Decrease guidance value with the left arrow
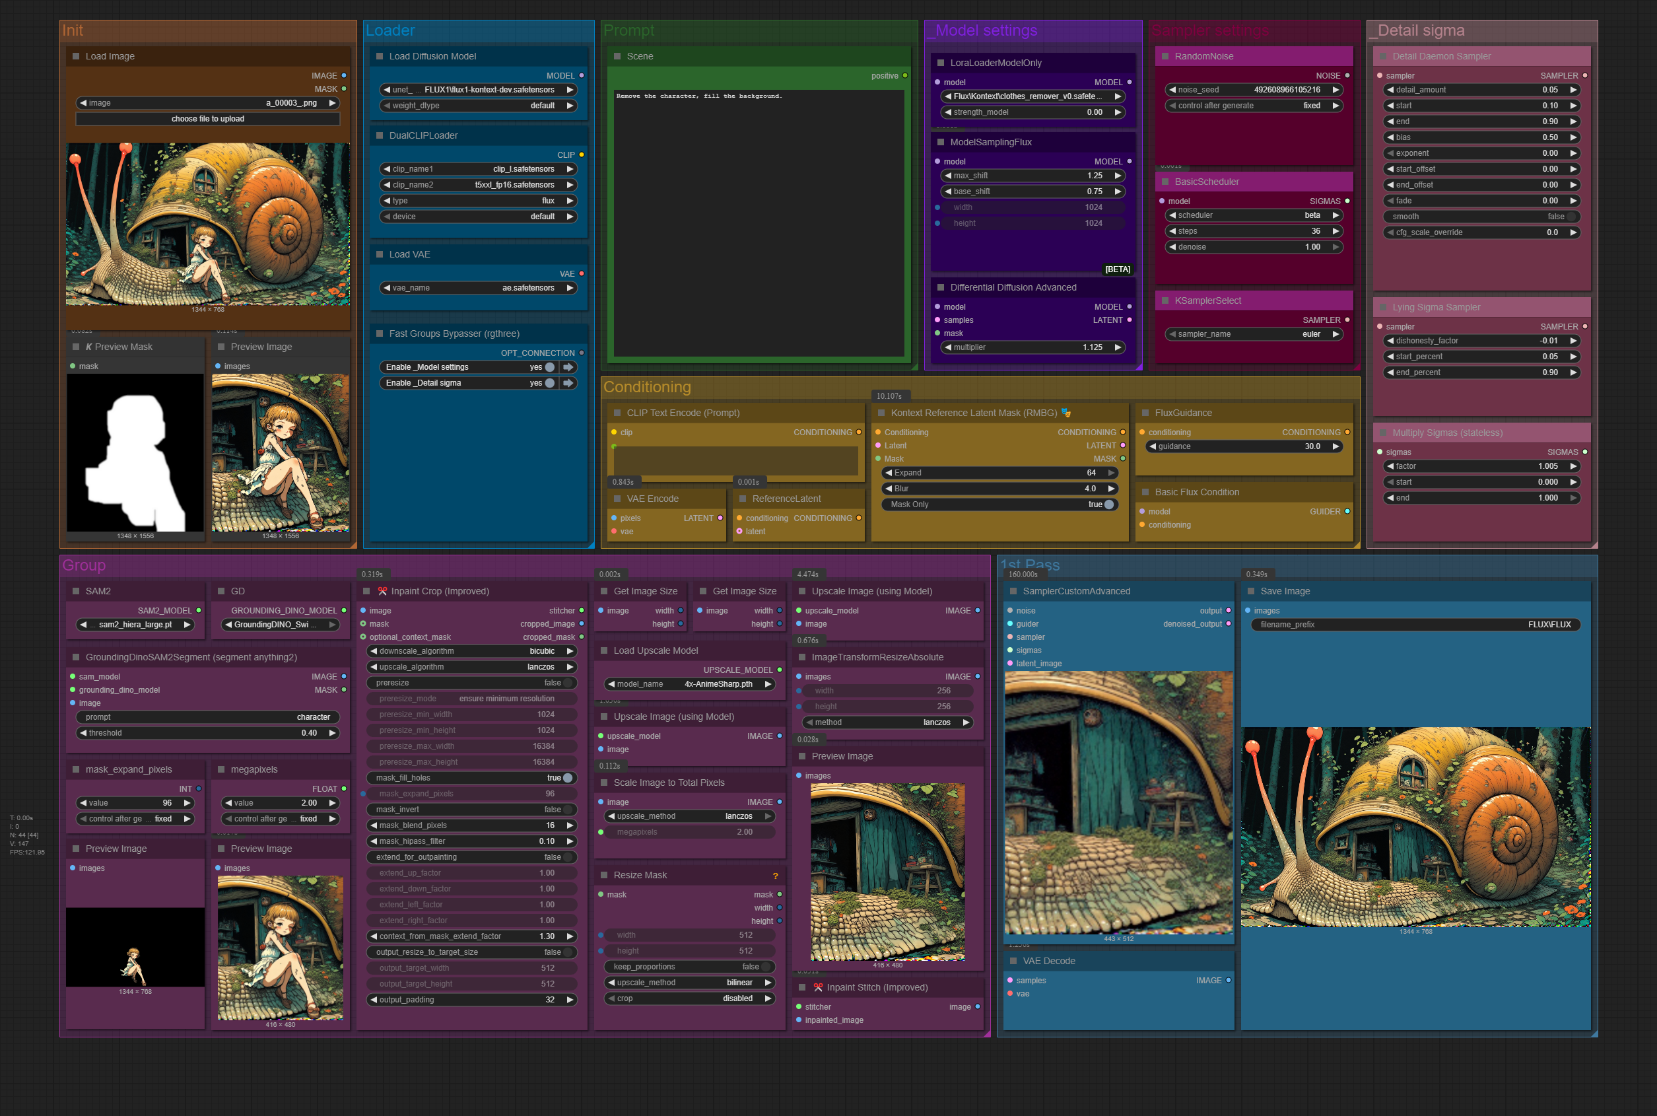The image size is (1657, 1116). pos(1153,446)
